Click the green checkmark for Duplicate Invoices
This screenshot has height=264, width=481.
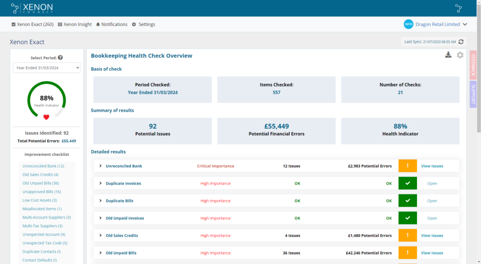pos(407,183)
